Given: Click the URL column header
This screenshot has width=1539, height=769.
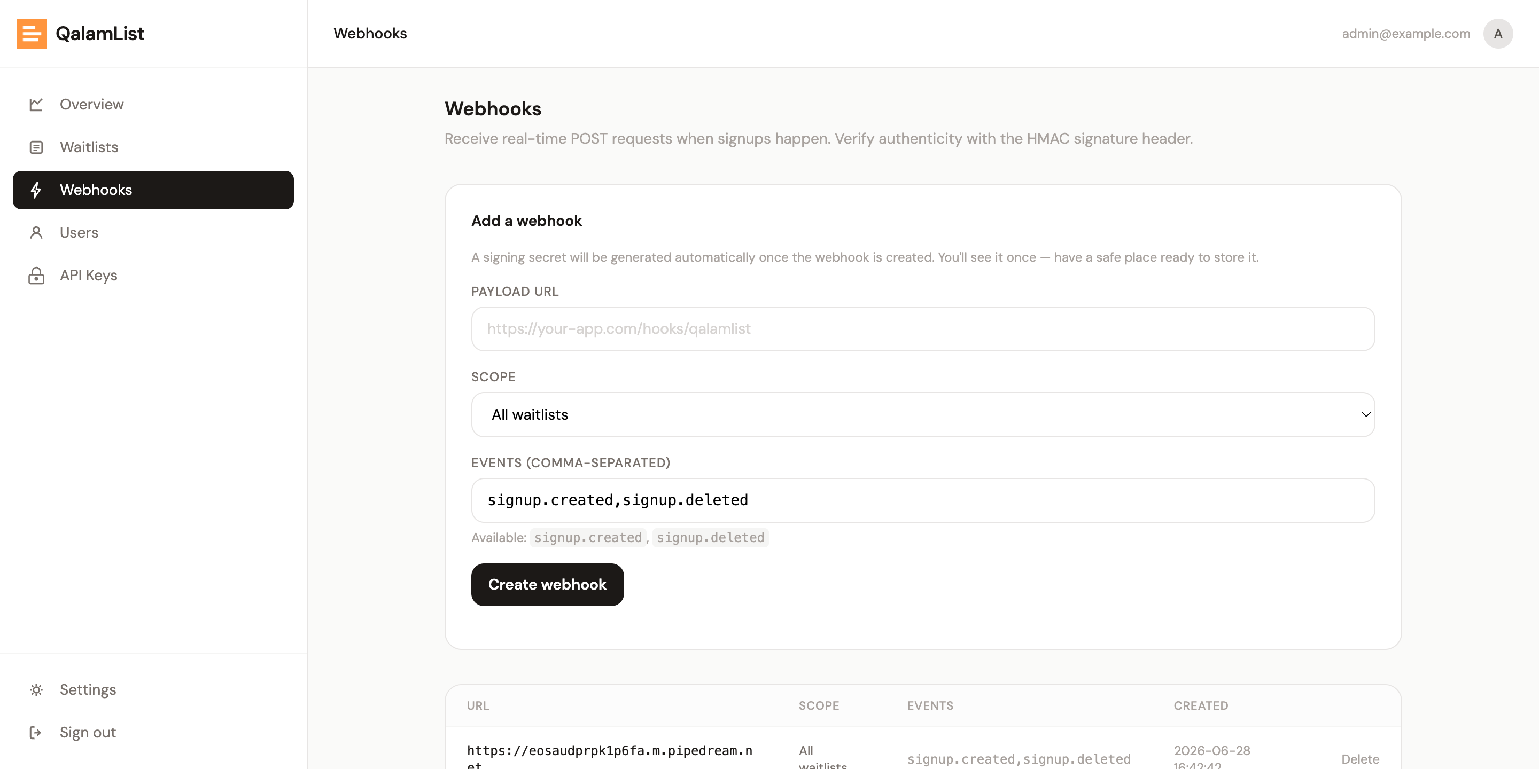Looking at the screenshot, I should 478,705.
